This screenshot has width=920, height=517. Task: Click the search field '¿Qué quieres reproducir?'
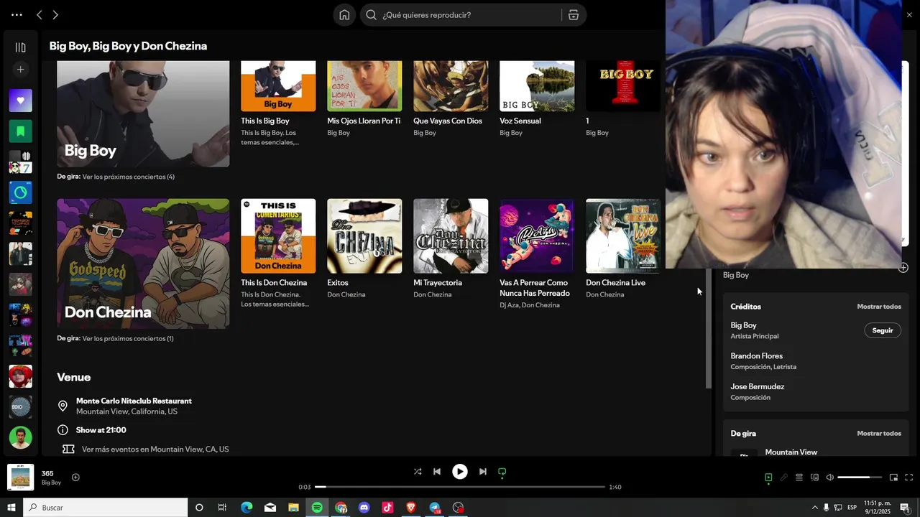click(471, 15)
